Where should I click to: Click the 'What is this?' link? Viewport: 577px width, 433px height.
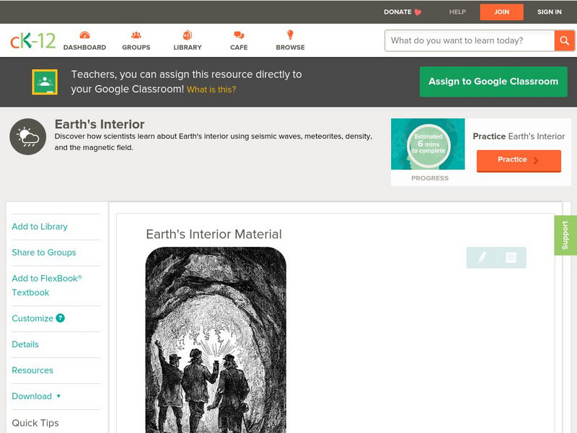pyautogui.click(x=211, y=89)
